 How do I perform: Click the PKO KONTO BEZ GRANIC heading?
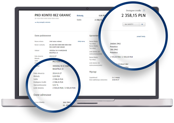(53, 15)
